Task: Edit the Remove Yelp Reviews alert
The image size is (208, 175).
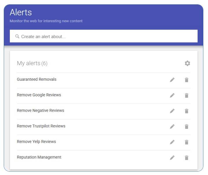Action: [x=172, y=142]
